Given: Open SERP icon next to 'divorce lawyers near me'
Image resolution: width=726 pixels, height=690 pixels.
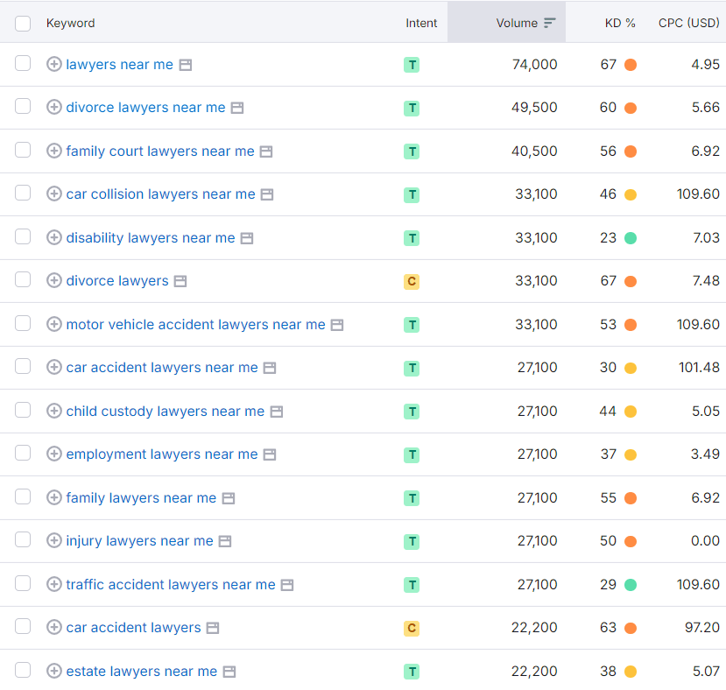Looking at the screenshot, I should pyautogui.click(x=237, y=108).
